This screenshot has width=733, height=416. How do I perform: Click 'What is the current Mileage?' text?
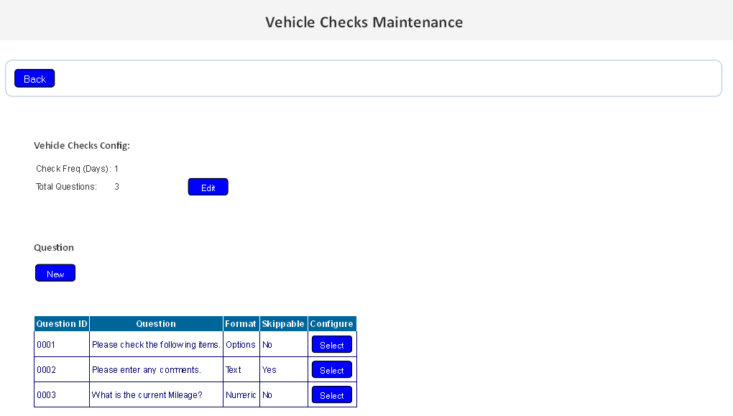[x=147, y=395]
